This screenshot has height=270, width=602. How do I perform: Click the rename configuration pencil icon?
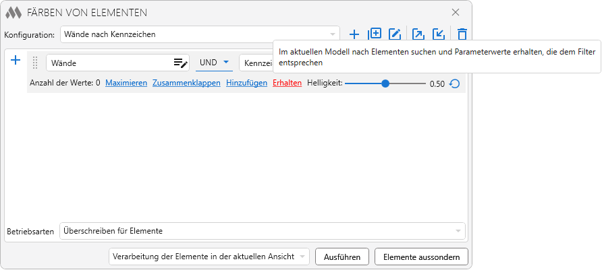pyautogui.click(x=395, y=34)
